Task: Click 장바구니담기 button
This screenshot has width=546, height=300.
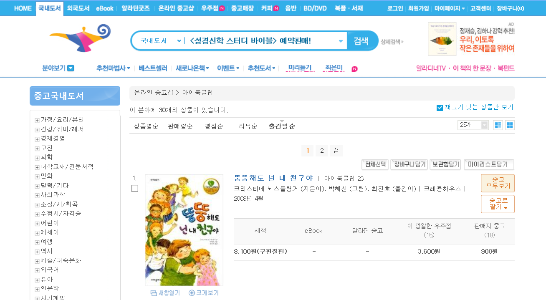Action: 409,164
